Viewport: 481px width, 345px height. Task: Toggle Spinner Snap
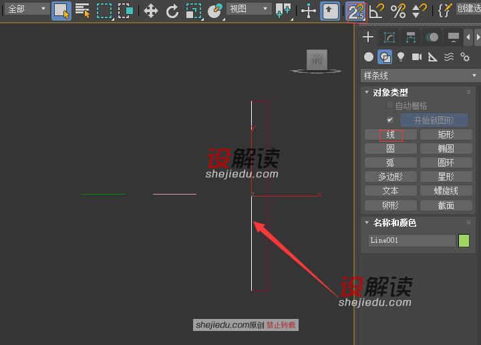[x=419, y=11]
